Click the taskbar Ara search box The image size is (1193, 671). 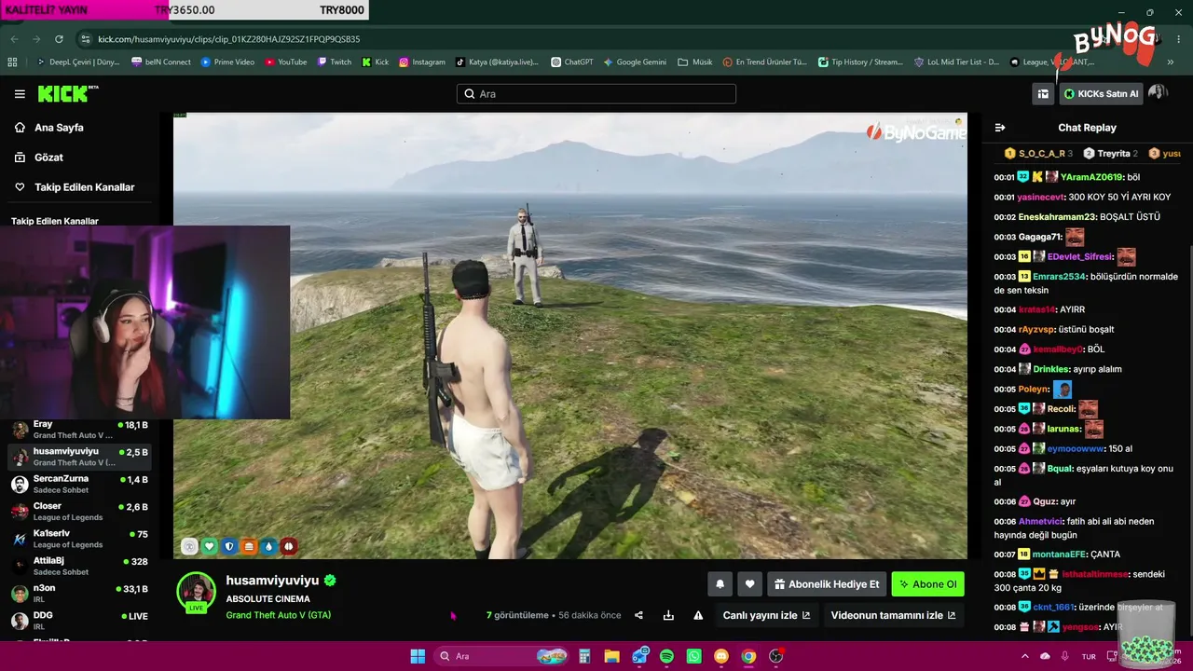tap(503, 656)
